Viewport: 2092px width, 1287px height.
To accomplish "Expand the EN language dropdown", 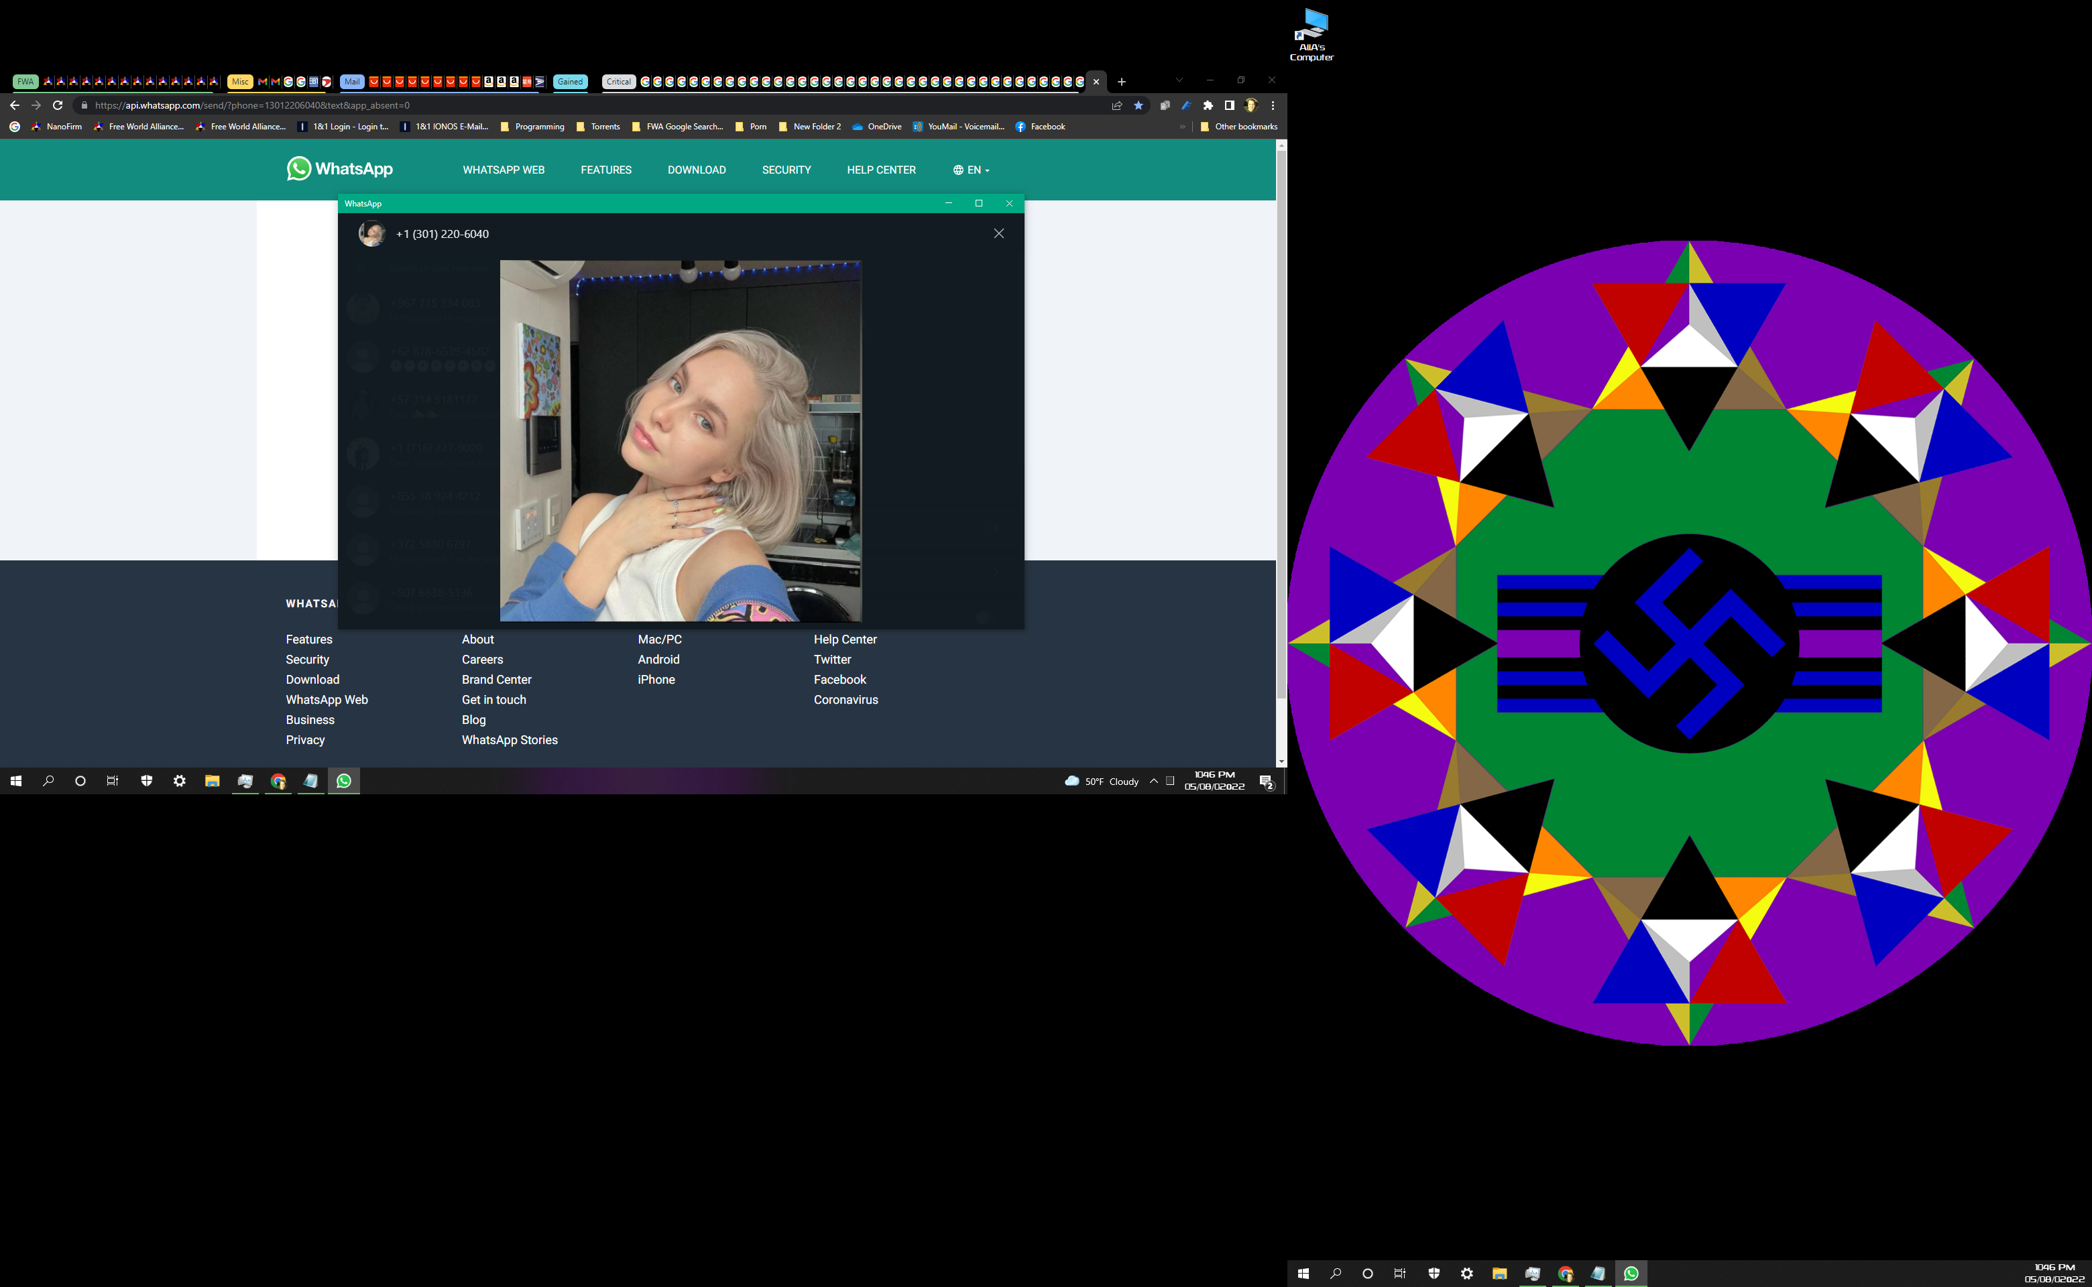I will coord(972,170).
